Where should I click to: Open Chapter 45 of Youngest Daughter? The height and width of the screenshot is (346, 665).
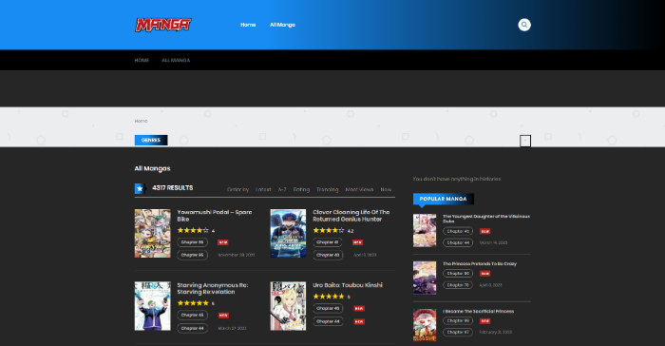coord(458,231)
